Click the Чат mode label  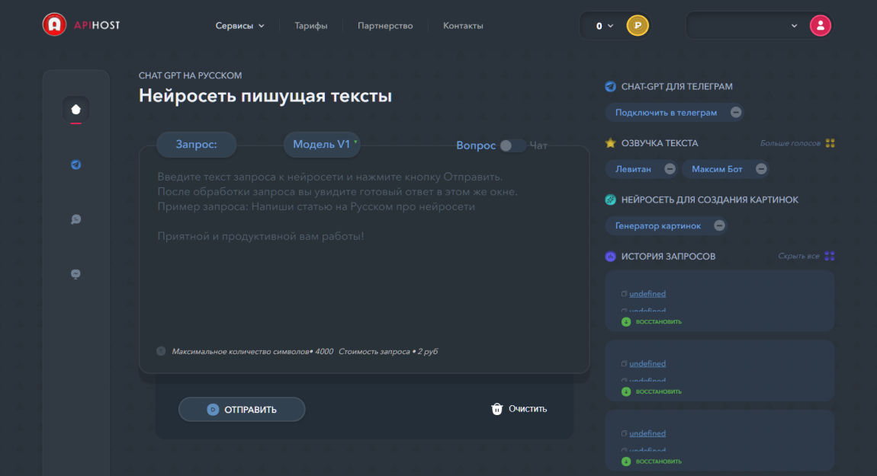538,145
